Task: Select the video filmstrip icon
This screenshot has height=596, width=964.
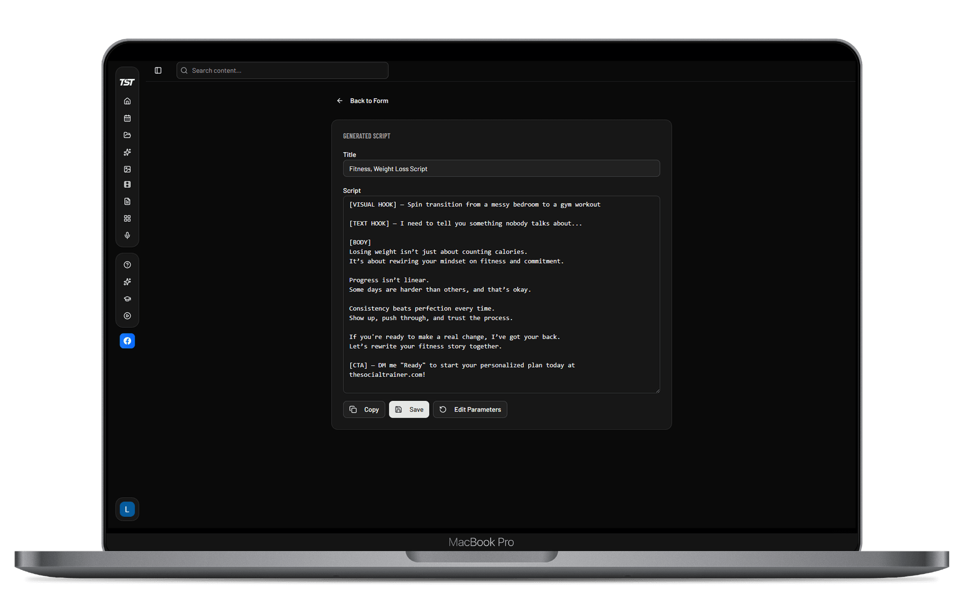Action: (127, 184)
